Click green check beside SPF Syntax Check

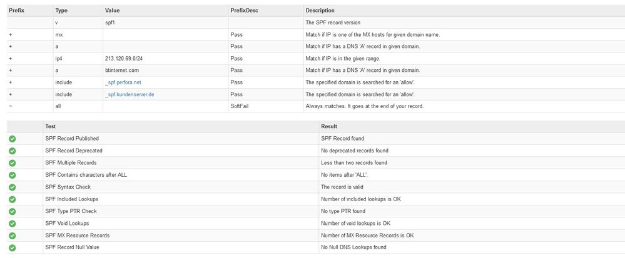tap(13, 187)
